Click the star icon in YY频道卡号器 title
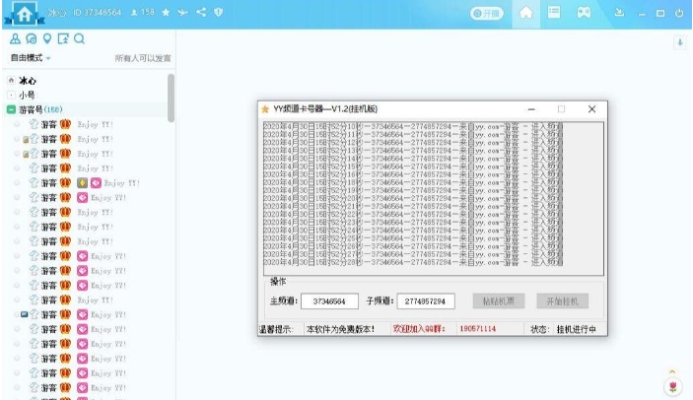The height and width of the screenshot is (400, 693). (265, 109)
